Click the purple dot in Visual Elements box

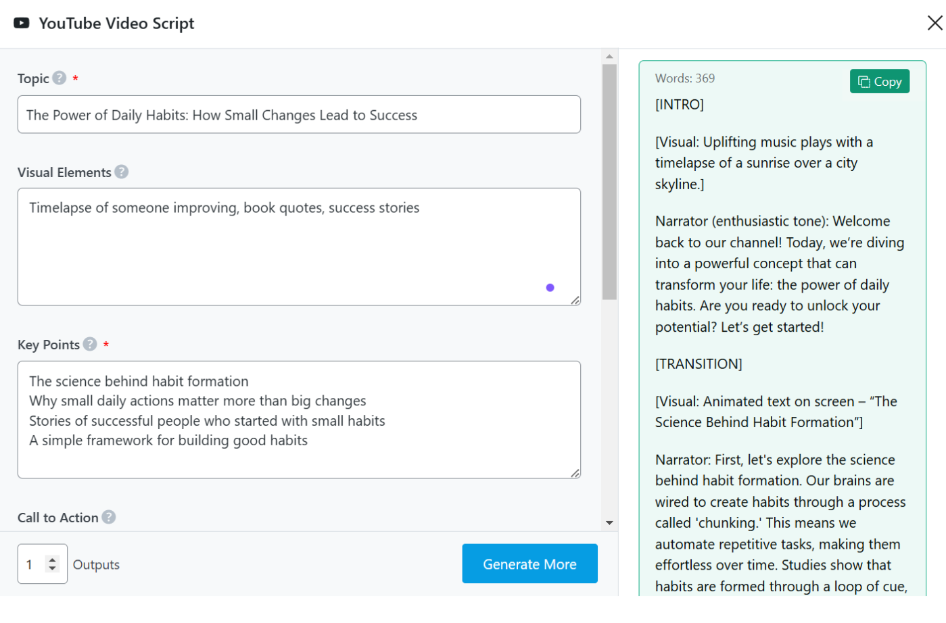(x=550, y=288)
